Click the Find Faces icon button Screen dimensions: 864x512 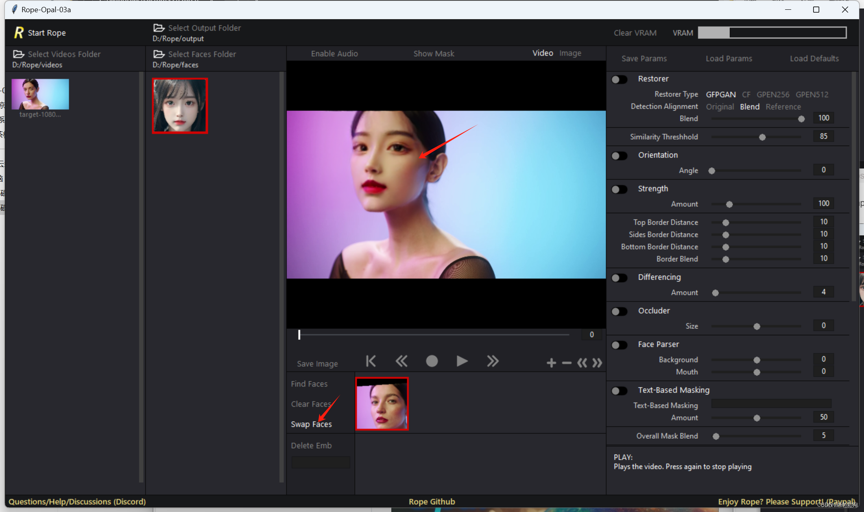[x=309, y=383]
